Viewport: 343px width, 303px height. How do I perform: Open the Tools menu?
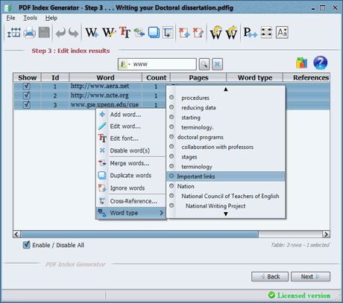(30, 18)
